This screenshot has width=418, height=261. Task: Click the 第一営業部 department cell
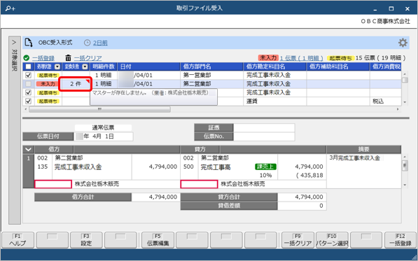point(212,75)
